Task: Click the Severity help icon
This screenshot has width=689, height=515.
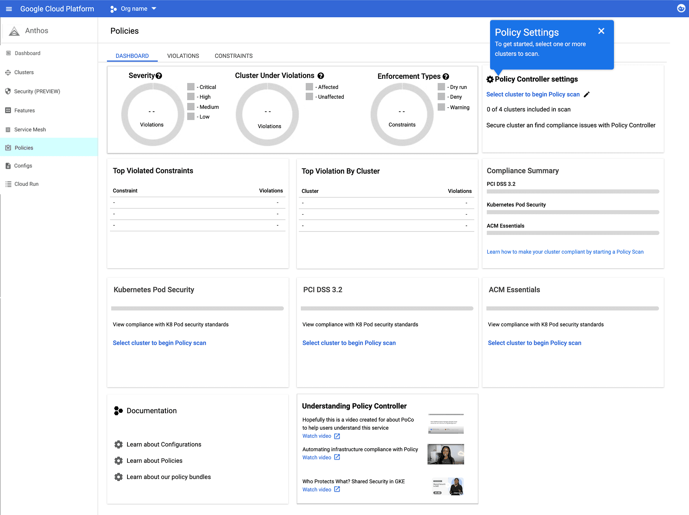Action: tap(159, 76)
